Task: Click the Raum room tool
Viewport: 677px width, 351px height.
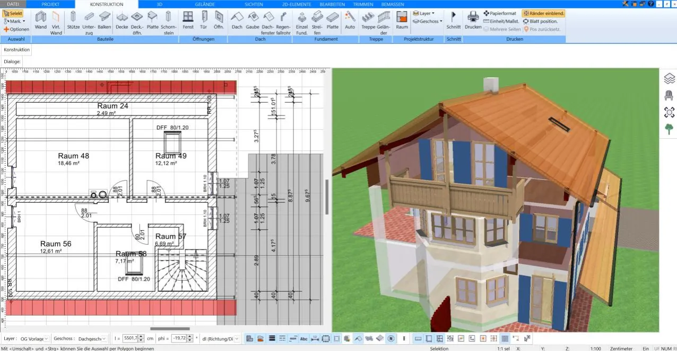Action: 402,20
